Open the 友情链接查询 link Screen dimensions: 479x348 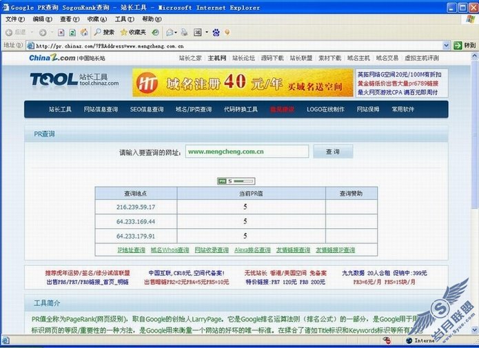(293, 249)
